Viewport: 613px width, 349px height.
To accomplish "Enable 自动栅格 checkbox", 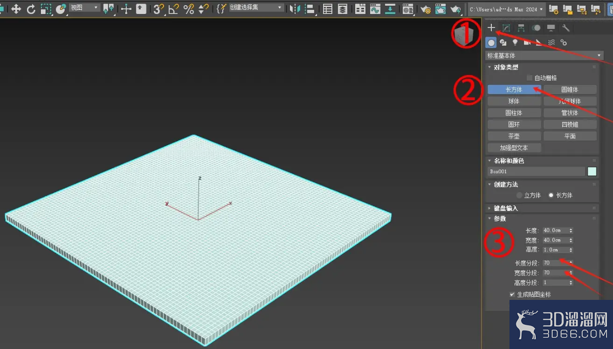I will click(530, 78).
